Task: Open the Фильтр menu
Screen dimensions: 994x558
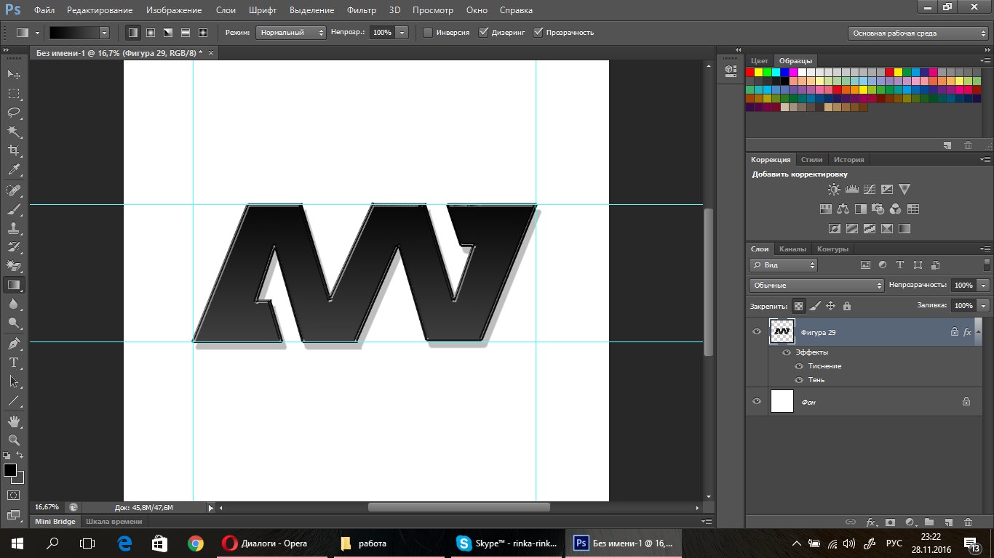Action: click(x=362, y=10)
